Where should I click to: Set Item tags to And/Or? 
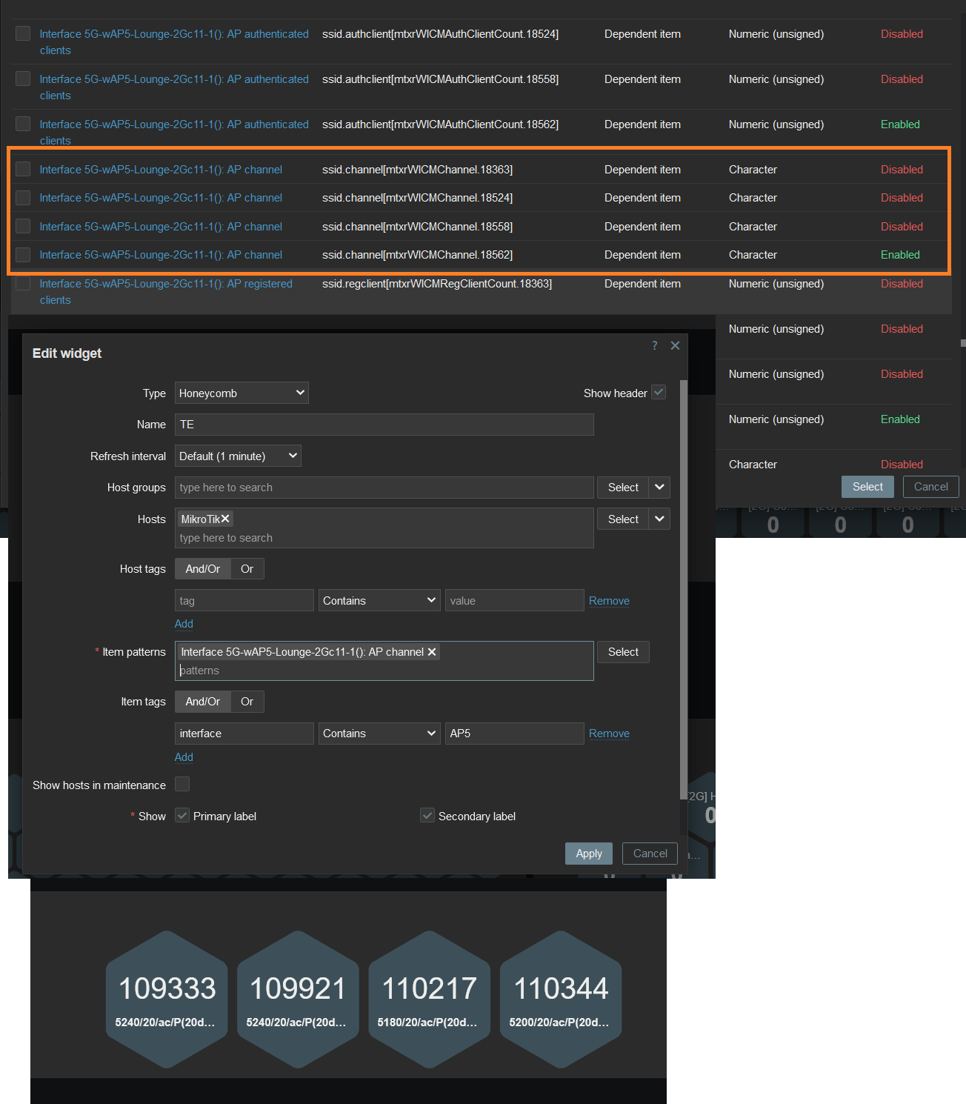[203, 702]
